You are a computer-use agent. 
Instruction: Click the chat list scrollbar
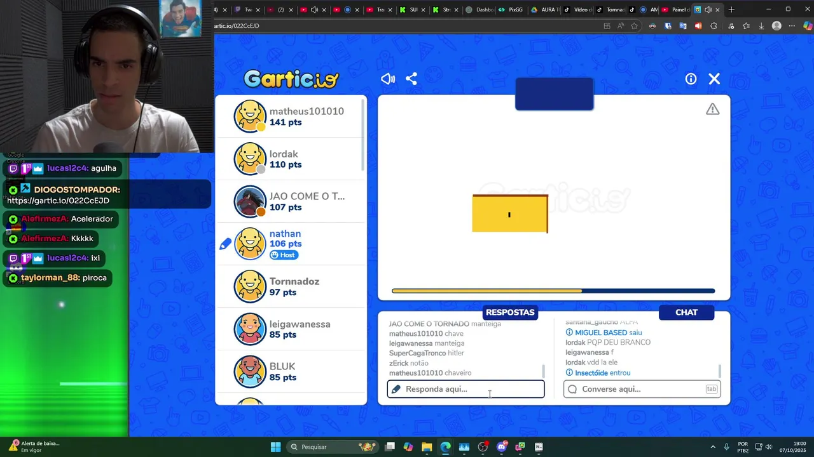(x=719, y=371)
